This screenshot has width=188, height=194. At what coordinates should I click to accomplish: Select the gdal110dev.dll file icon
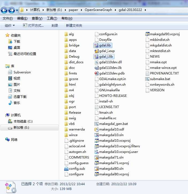click(97, 62)
